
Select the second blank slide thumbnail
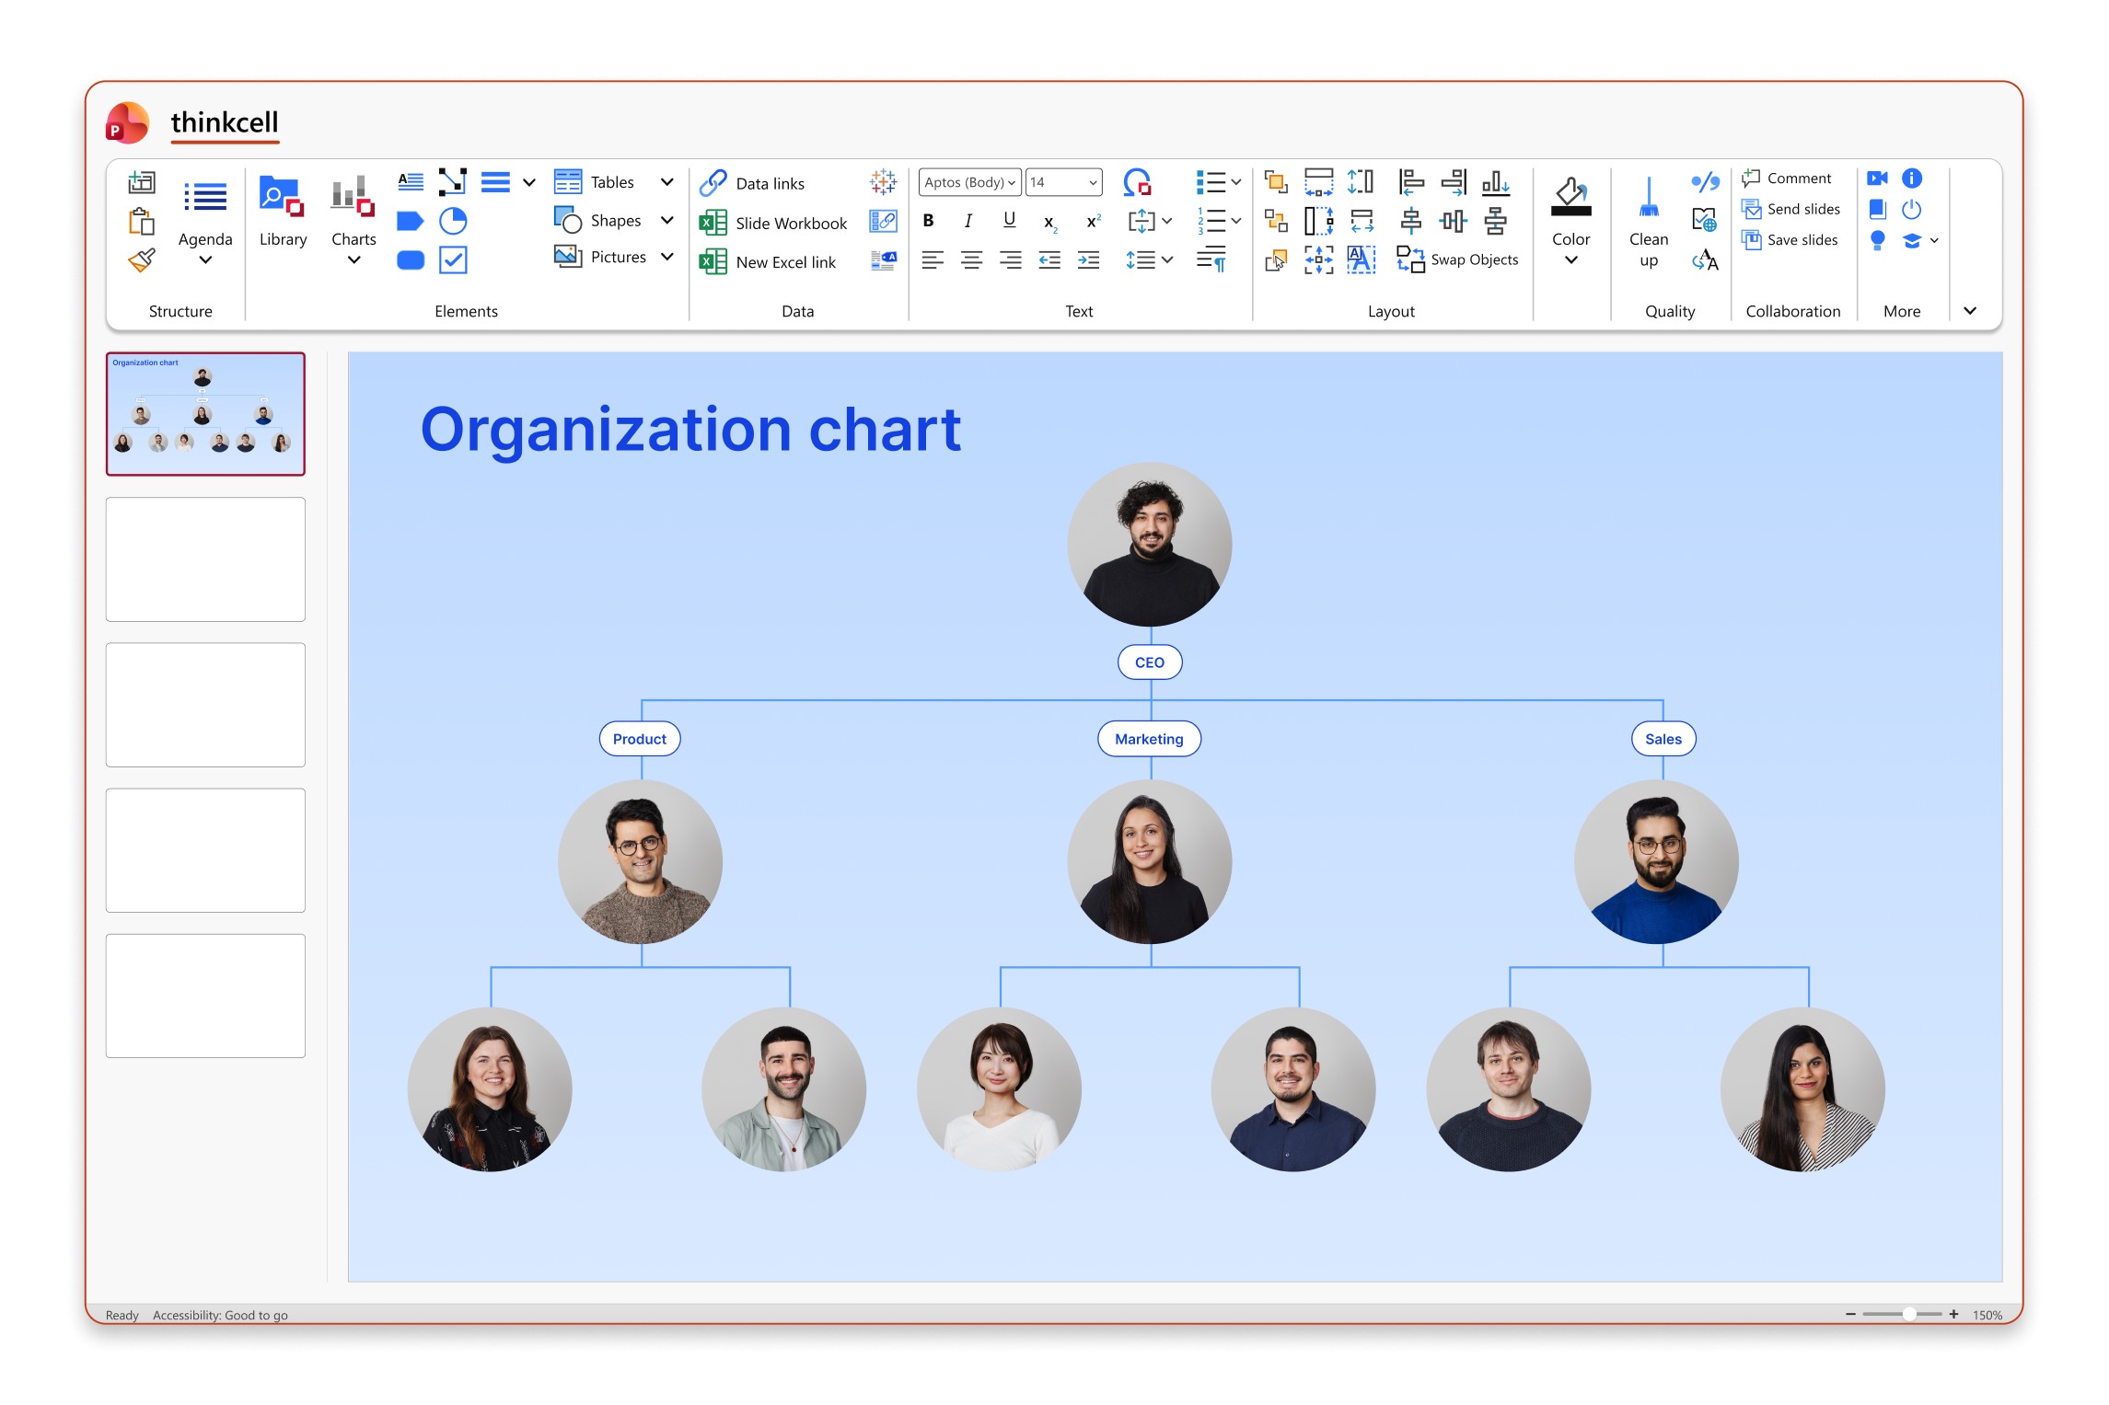[x=205, y=705]
